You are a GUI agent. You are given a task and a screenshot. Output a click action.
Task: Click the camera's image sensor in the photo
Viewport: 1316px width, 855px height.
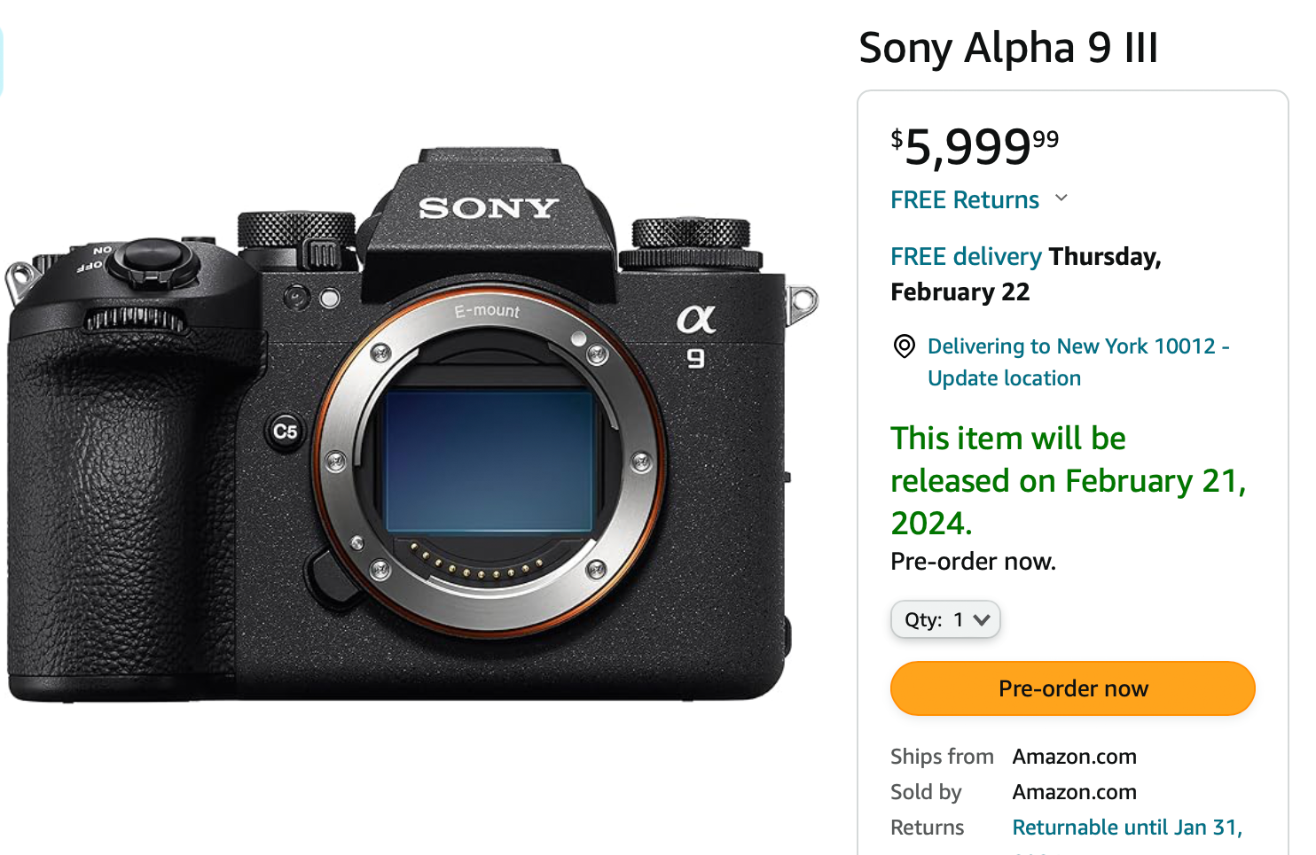coord(489,457)
